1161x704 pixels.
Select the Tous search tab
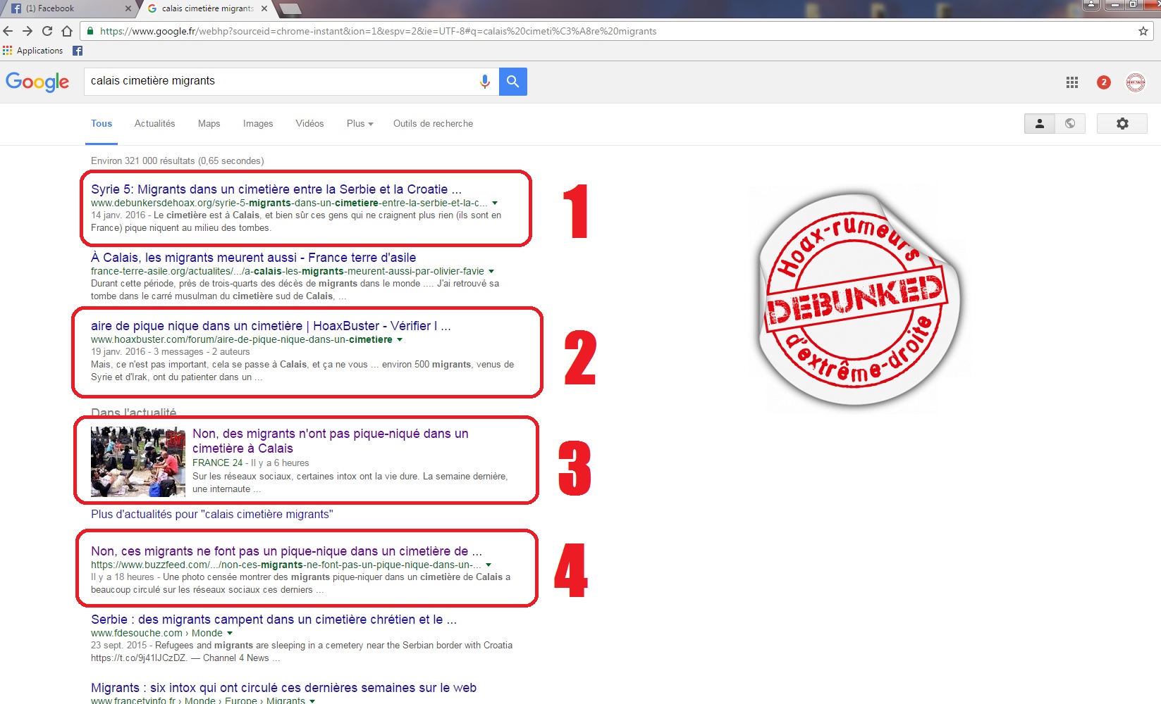coord(102,123)
